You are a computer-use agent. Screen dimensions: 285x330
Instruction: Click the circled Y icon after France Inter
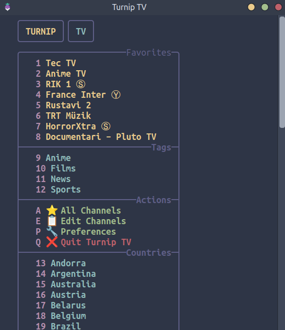(x=116, y=95)
